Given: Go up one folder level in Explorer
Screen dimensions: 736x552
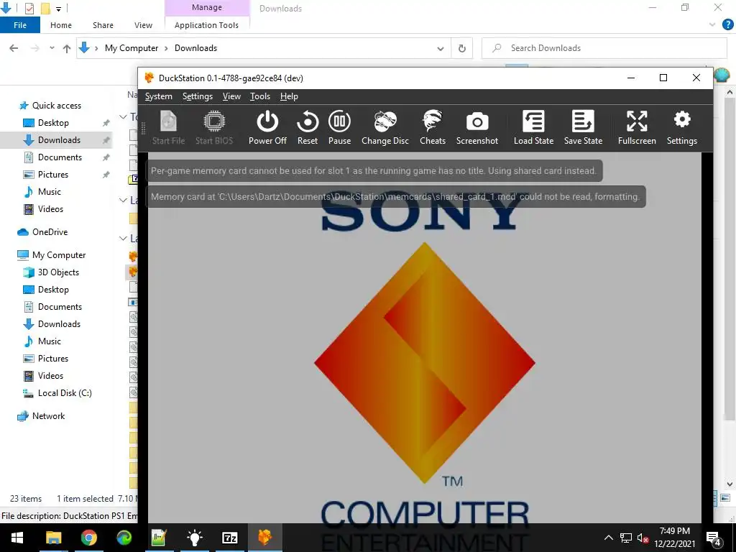Looking at the screenshot, I should point(67,48).
